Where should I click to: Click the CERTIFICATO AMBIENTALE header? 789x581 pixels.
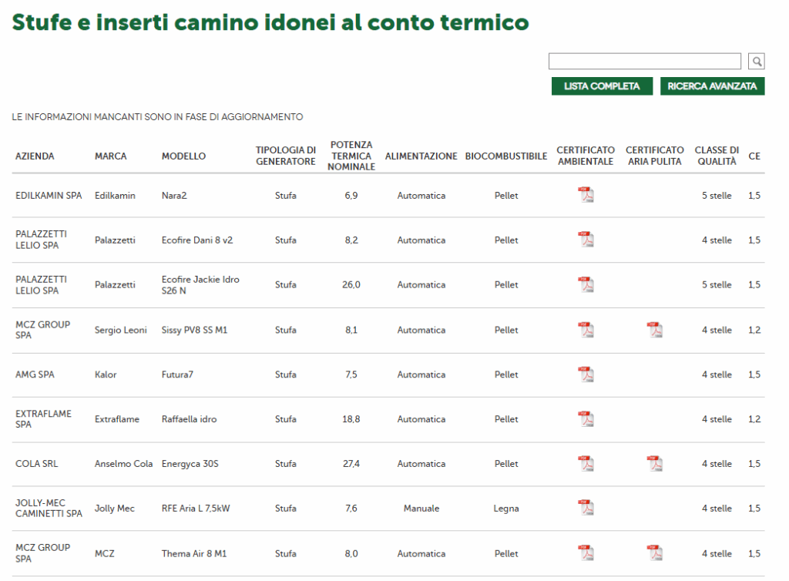[586, 156]
